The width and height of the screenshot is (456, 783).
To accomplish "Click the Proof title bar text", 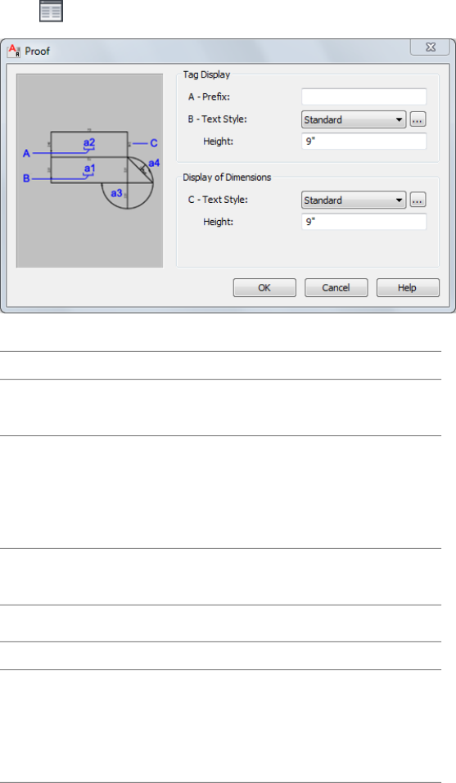I will [x=38, y=51].
